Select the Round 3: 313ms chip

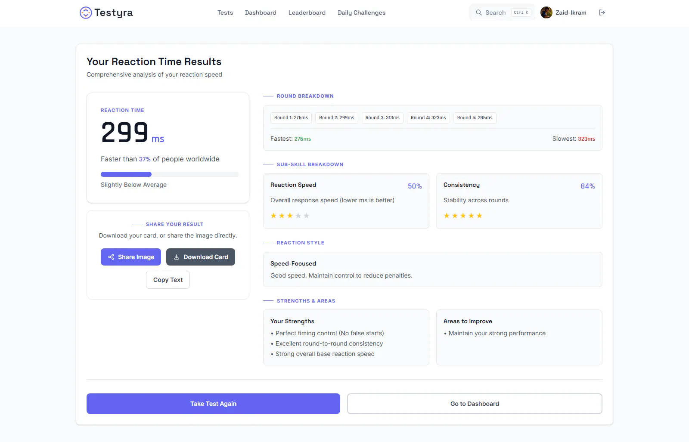[382, 118]
